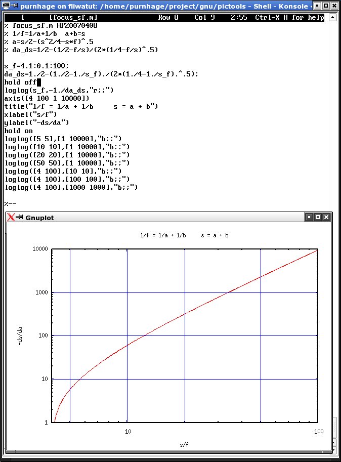Place cursor on the 'hold off' line
Screen dimensions: 341x462
pos(20,82)
